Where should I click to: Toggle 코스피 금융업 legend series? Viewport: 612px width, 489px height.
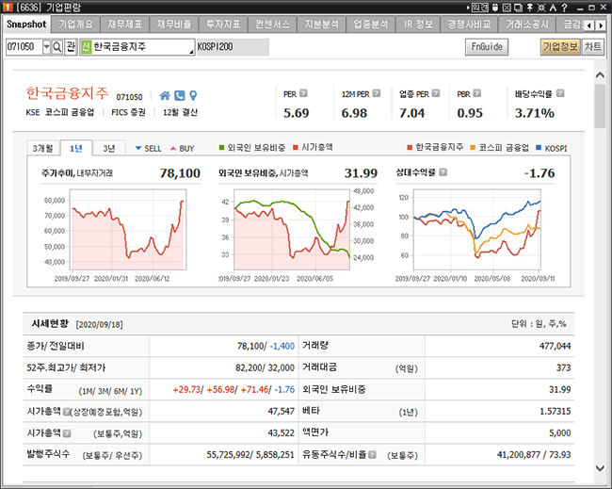tap(500, 148)
